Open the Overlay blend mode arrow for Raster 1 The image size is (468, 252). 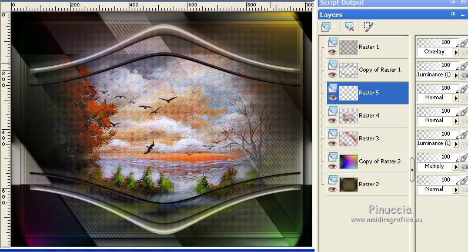pyautogui.click(x=456, y=52)
